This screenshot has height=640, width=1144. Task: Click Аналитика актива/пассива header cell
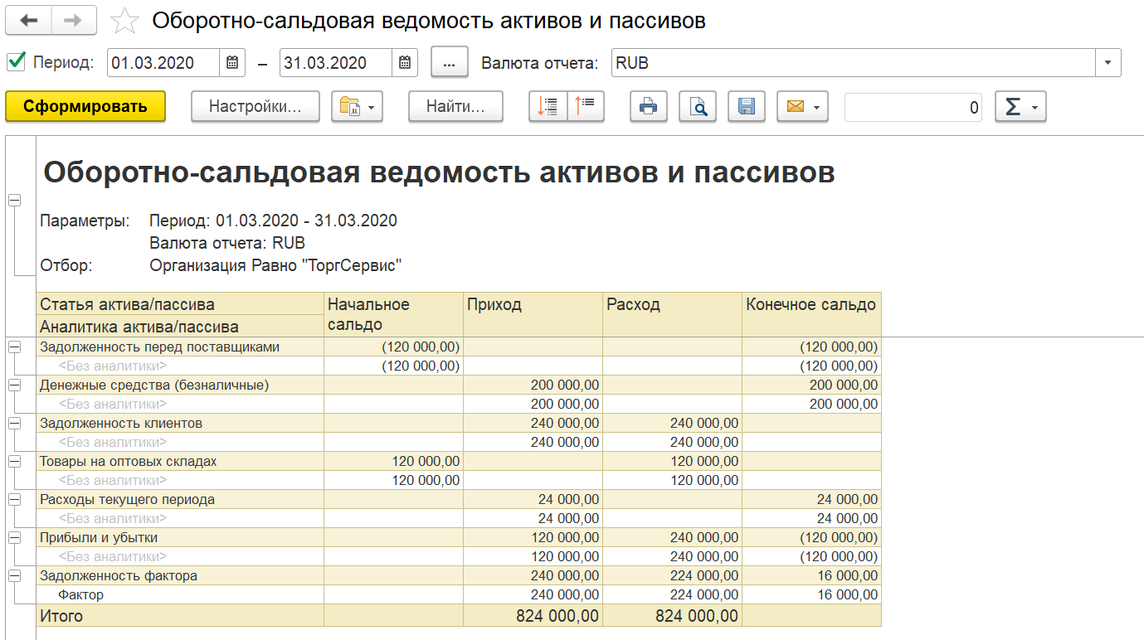click(180, 326)
